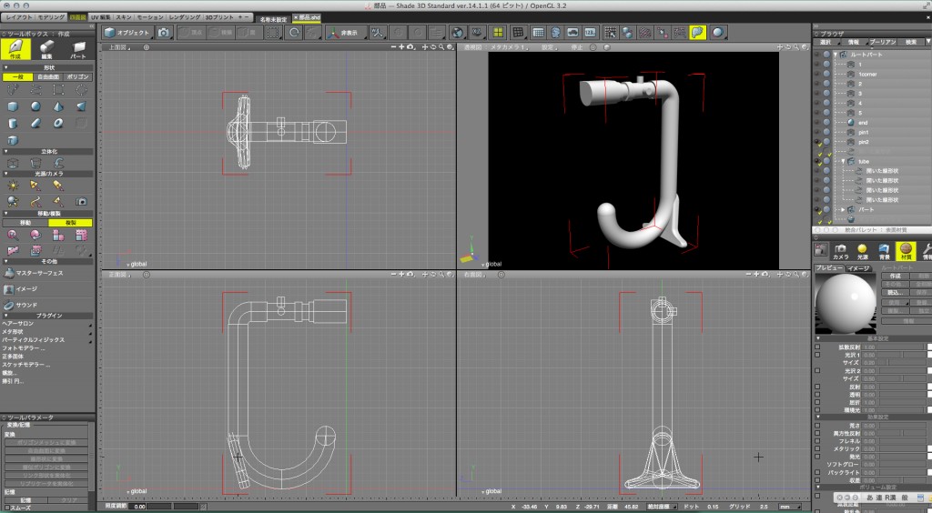
Task: Switch to the 名称未設定 document tab
Action: tap(273, 19)
